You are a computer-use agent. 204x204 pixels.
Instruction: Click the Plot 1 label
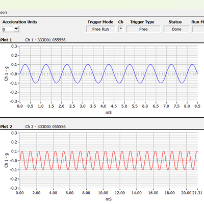[6, 40]
